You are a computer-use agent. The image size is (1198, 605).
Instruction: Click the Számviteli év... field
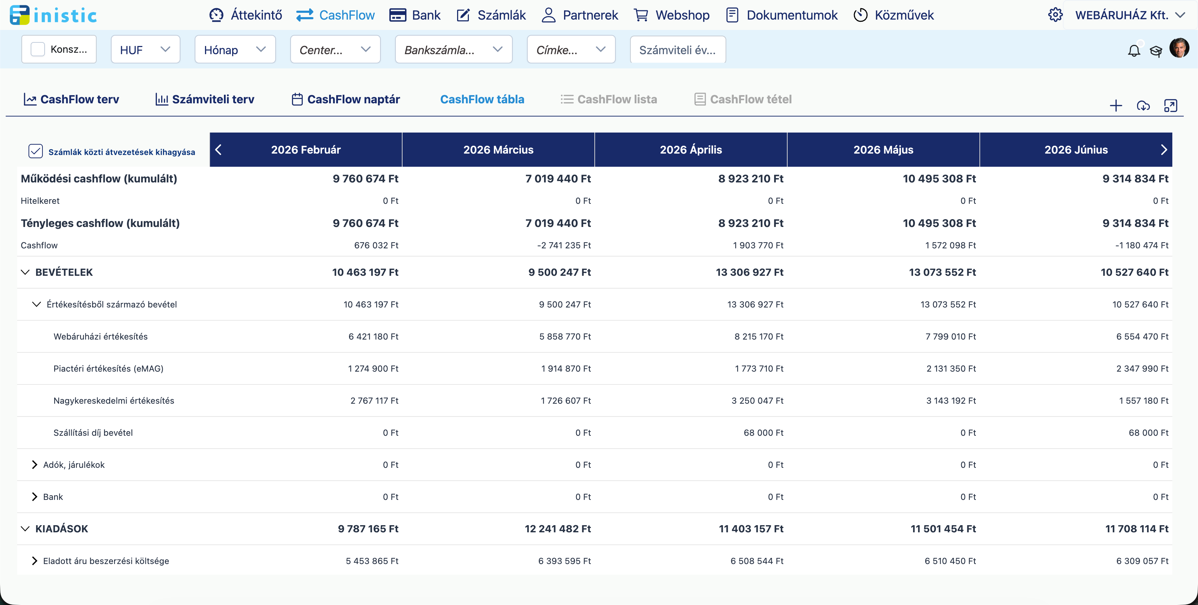coord(677,49)
